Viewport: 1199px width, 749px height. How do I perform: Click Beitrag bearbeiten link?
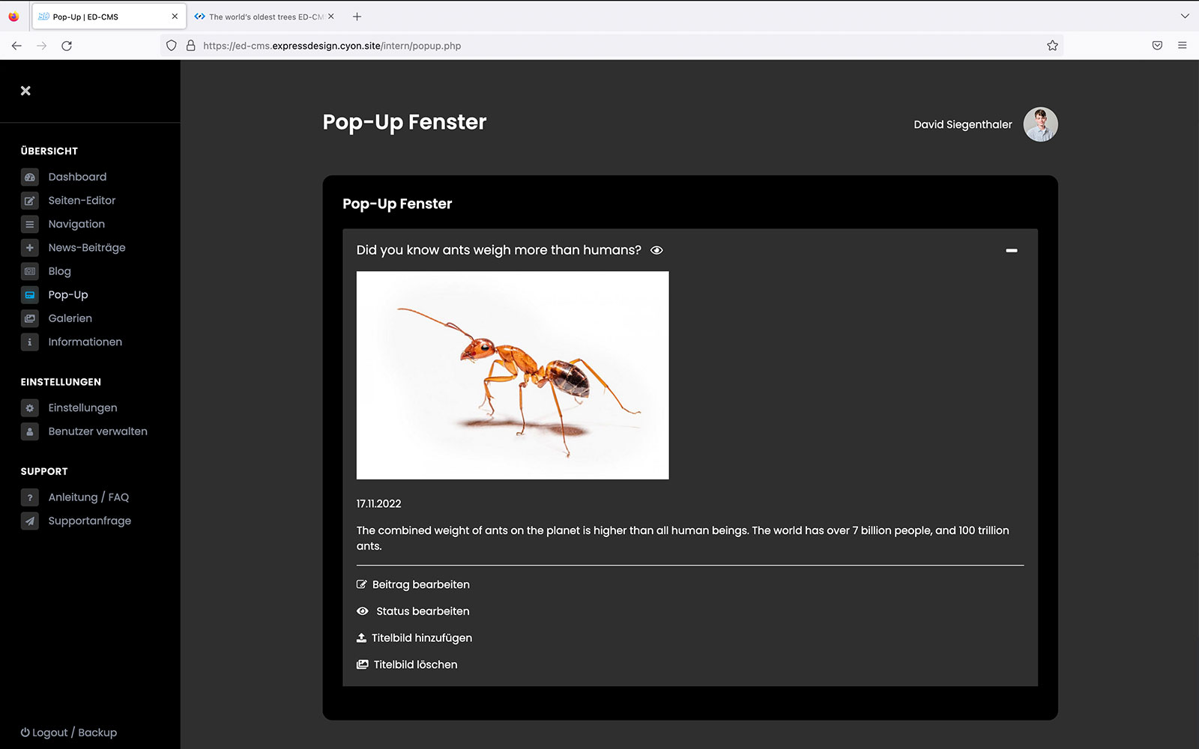point(420,585)
